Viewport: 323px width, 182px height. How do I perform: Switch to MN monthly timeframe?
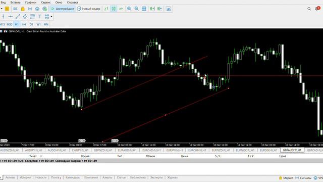pos(46,24)
